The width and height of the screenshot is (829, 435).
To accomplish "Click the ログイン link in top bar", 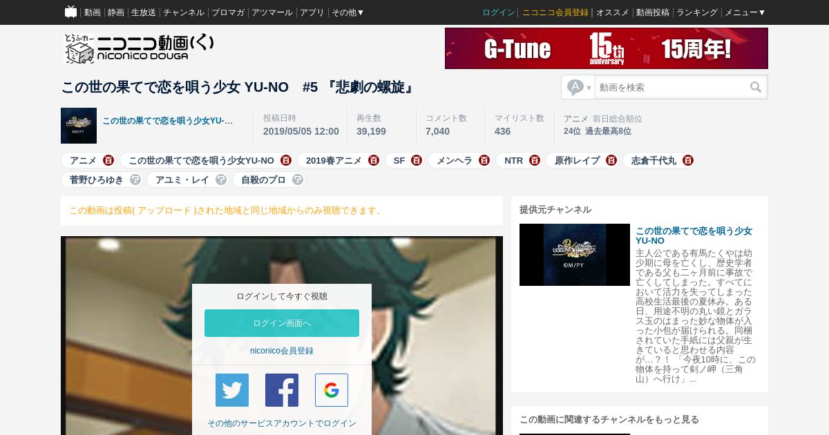I will tap(499, 12).
